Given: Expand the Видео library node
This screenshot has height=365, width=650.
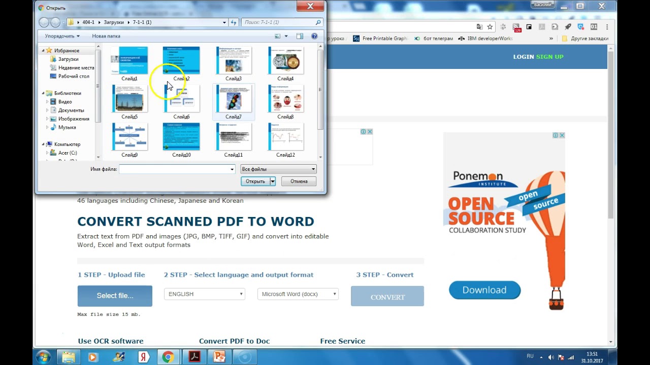Looking at the screenshot, I should click(x=48, y=102).
